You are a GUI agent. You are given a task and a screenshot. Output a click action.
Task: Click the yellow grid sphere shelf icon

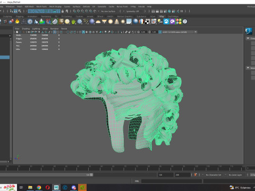(67, 22)
